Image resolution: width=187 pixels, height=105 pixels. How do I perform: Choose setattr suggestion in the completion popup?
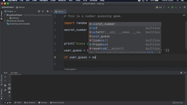click(125, 32)
